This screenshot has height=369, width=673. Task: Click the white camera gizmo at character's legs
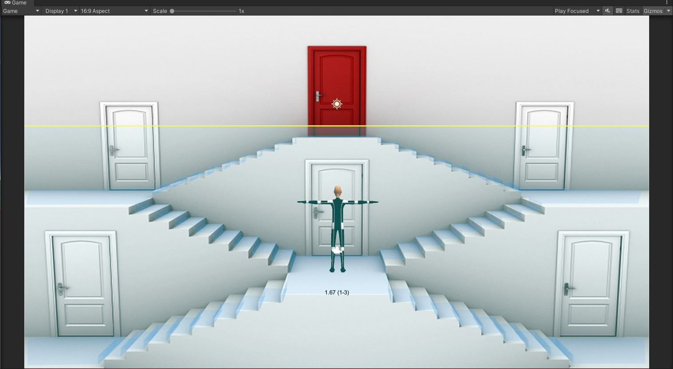pyautogui.click(x=336, y=250)
